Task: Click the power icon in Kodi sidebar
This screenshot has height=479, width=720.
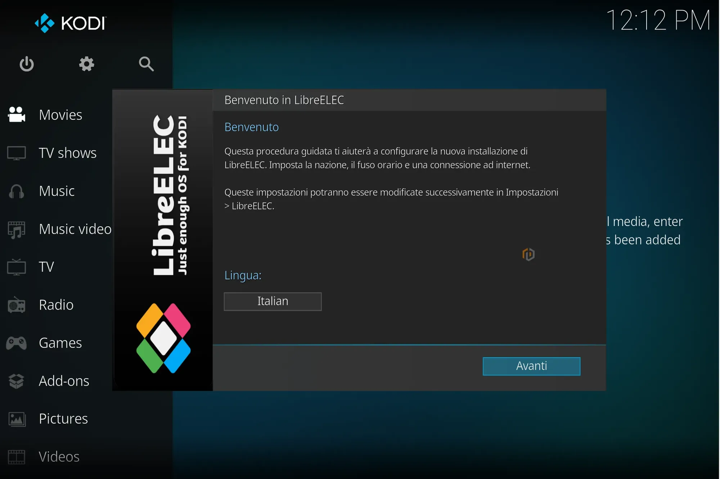Action: pyautogui.click(x=27, y=64)
